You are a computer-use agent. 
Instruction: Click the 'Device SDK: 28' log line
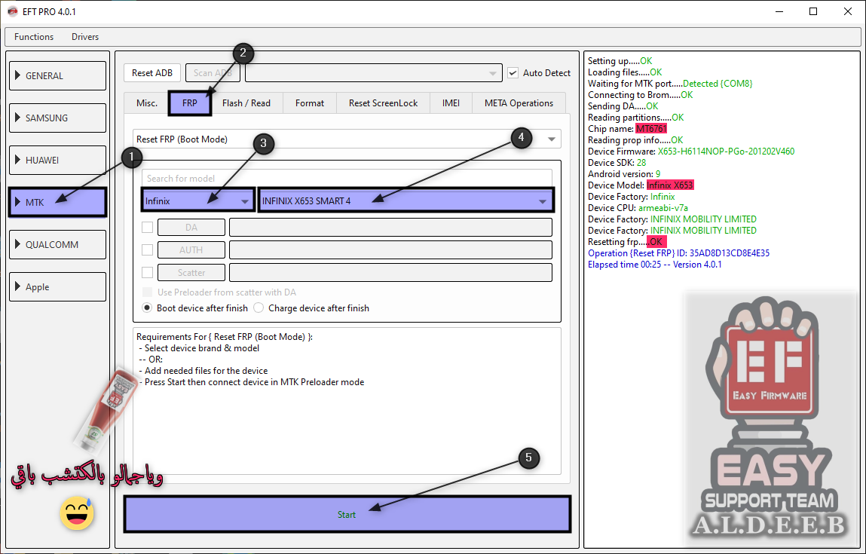coord(617,162)
